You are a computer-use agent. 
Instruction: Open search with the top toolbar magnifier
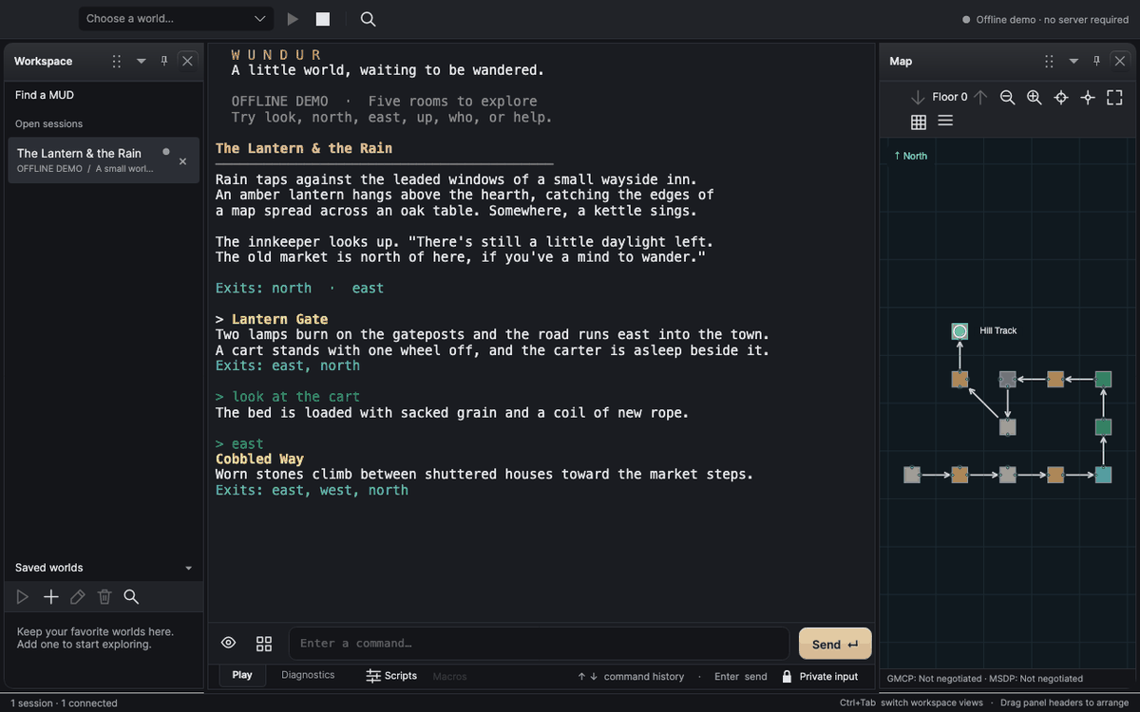point(369,19)
